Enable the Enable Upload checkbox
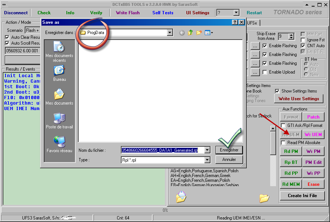 click(265, 72)
